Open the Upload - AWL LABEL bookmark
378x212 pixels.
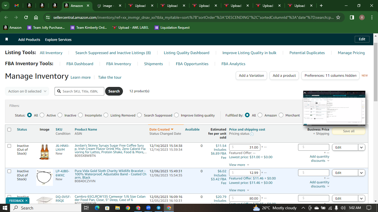click(130, 28)
